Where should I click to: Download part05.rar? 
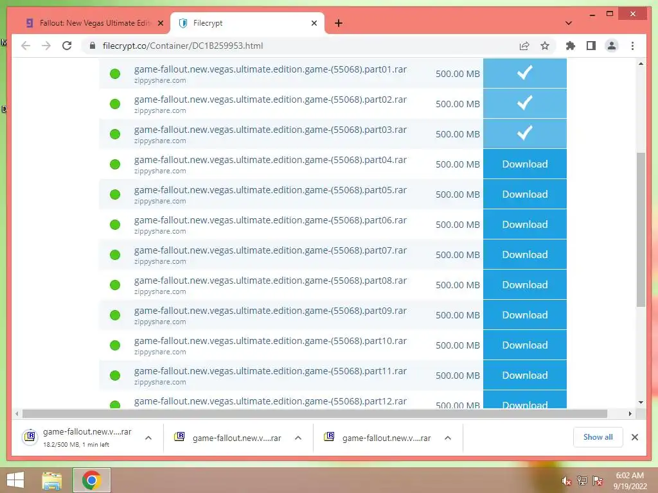[524, 194]
